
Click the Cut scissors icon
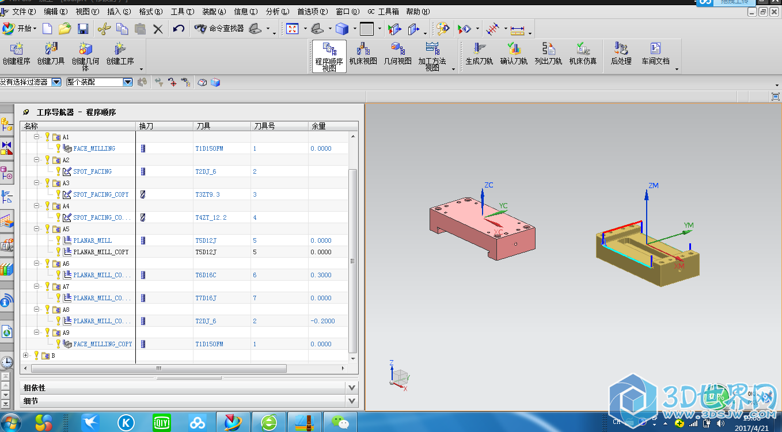pos(104,28)
